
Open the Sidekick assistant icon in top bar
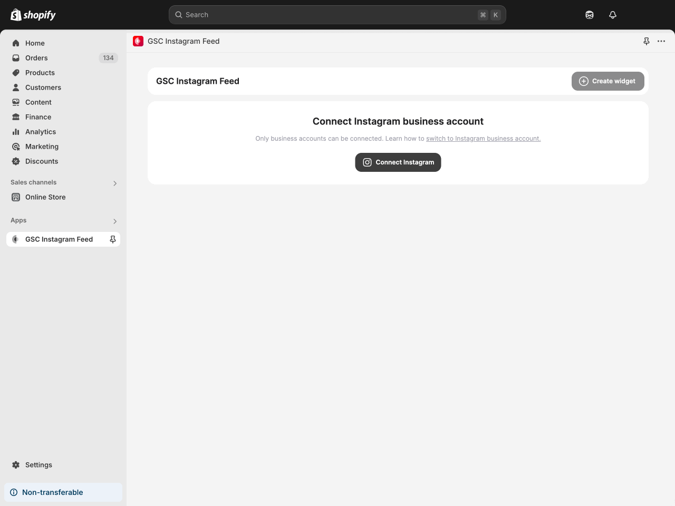tap(590, 15)
